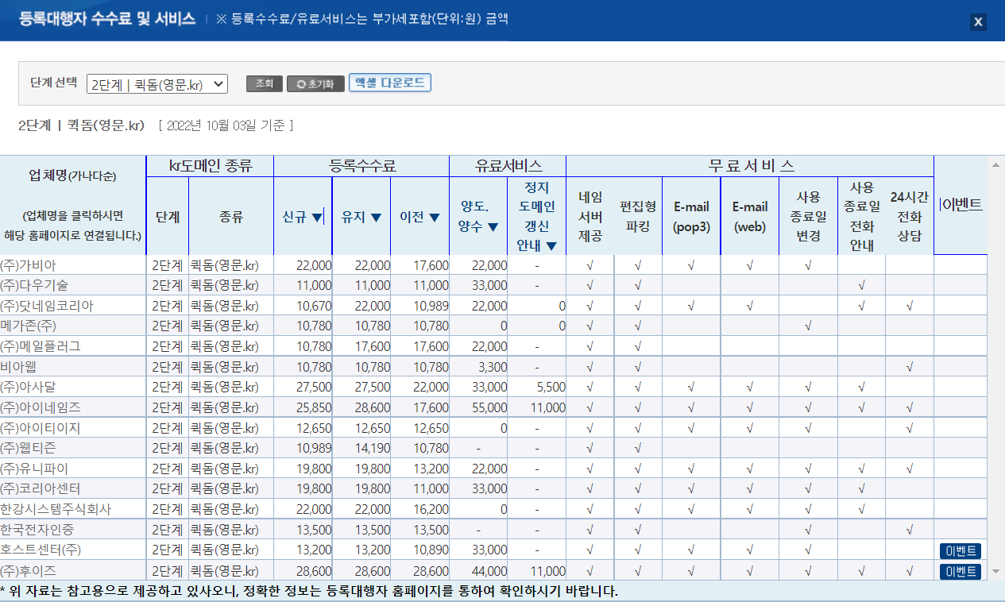
Task: Sort by 정지 도메인 갱신 안내 arrow
Action: (551, 246)
